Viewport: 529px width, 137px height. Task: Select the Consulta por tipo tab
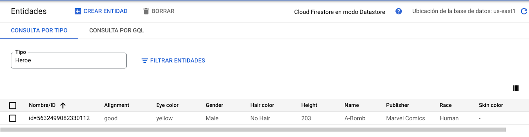(39, 31)
